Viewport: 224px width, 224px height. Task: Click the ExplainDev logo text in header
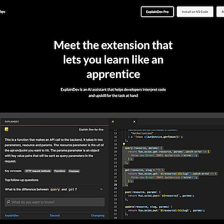pyautogui.click(x=3, y=12)
